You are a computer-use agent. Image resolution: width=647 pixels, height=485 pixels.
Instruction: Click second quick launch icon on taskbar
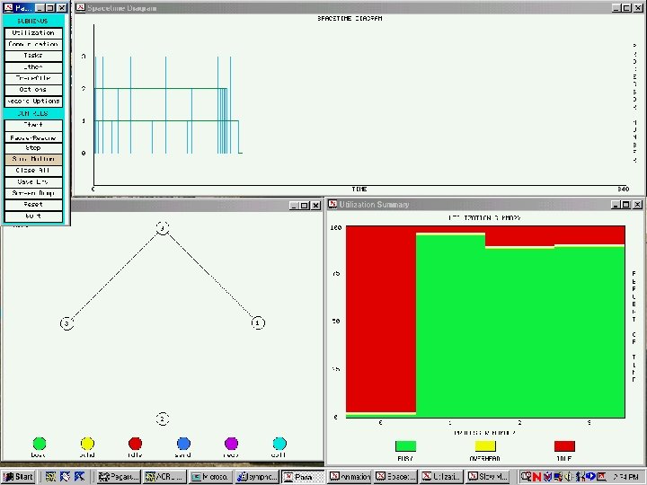click(65, 477)
